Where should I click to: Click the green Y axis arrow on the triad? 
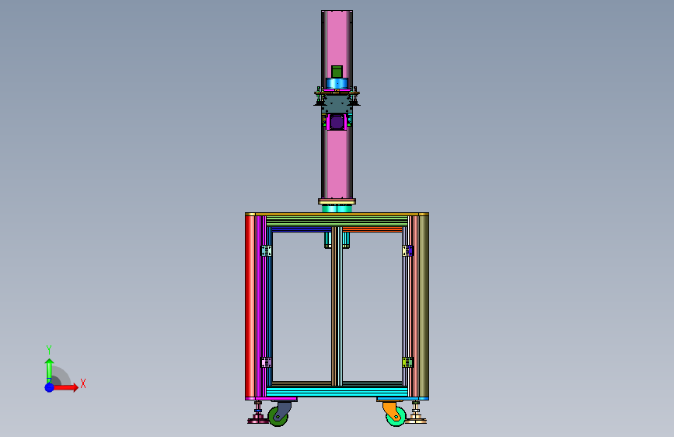click(x=49, y=370)
